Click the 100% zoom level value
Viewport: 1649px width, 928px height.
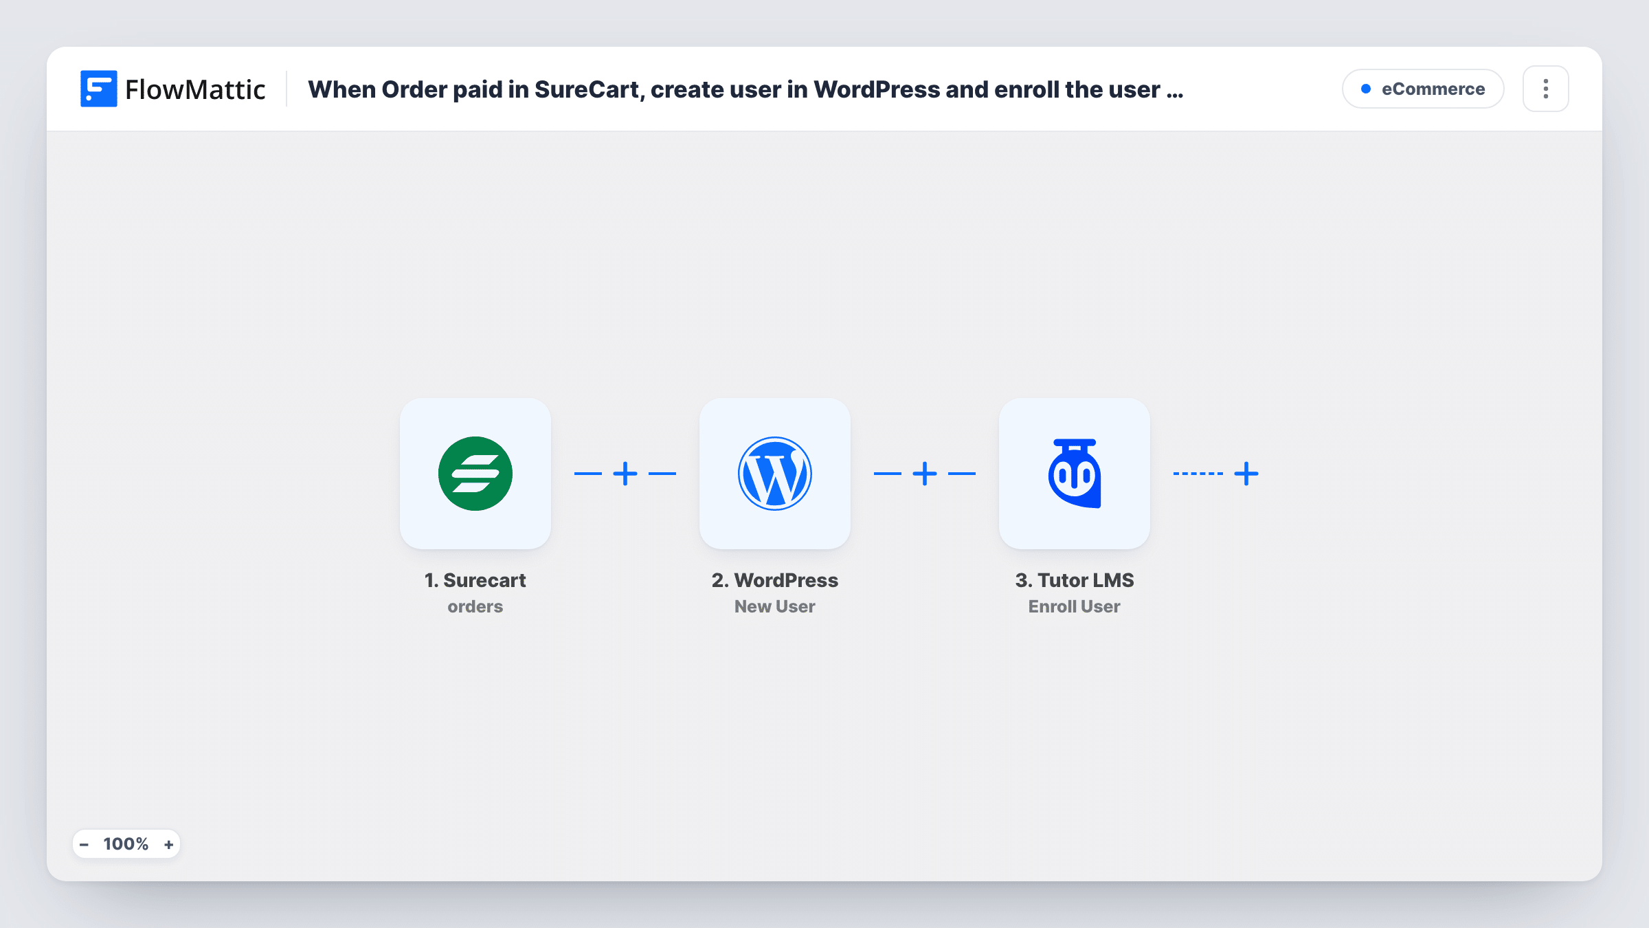pyautogui.click(x=126, y=843)
